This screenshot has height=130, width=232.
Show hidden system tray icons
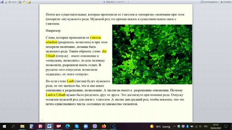[174, 126]
